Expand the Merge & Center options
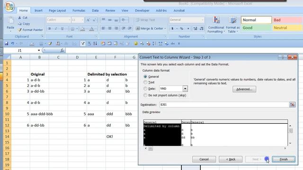The image size is (303, 170). [165, 28]
